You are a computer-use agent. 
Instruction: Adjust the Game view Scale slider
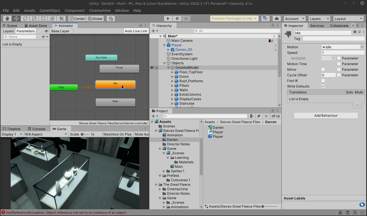point(84,134)
